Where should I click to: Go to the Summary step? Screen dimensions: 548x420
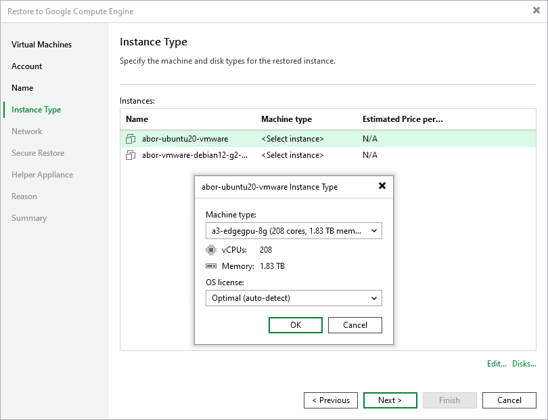pos(29,218)
